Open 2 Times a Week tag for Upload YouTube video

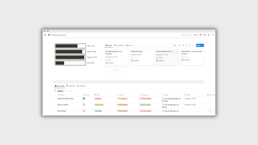(146, 99)
